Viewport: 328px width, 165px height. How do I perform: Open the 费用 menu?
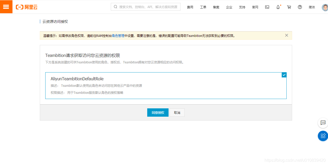pyautogui.click(x=190, y=7)
